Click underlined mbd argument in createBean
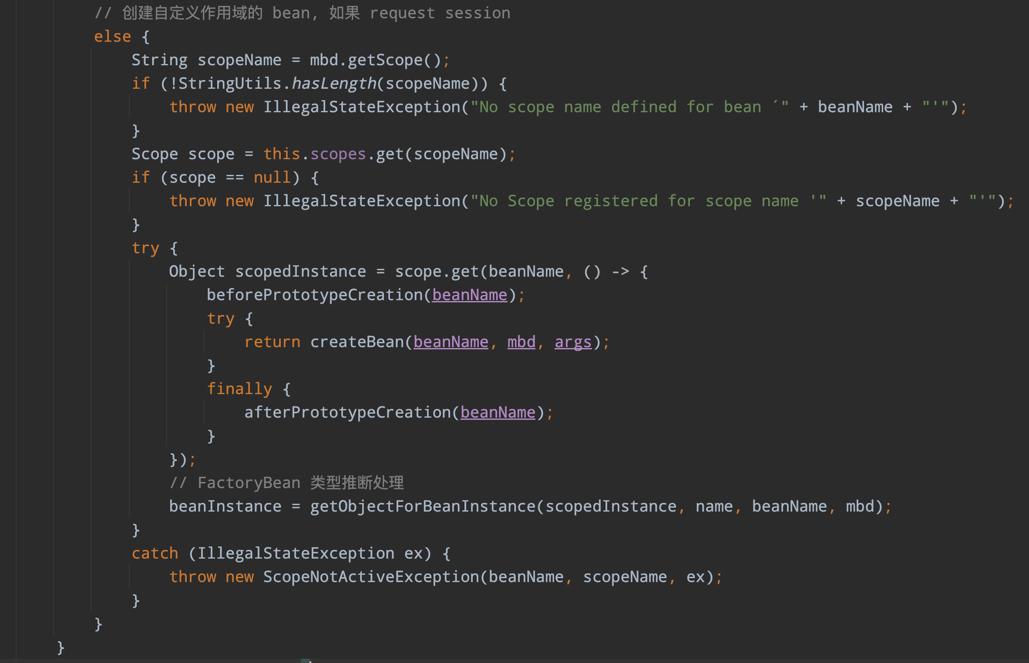The image size is (1029, 663). [521, 342]
